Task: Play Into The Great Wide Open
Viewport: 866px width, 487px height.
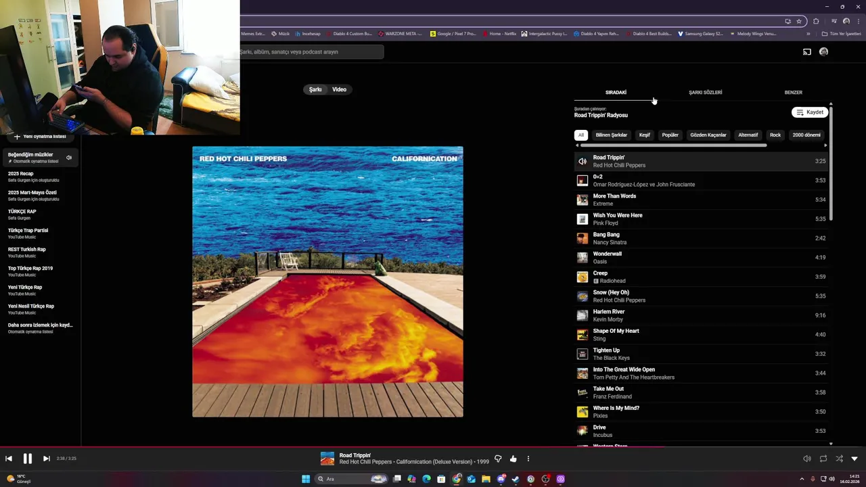Action: click(701, 373)
